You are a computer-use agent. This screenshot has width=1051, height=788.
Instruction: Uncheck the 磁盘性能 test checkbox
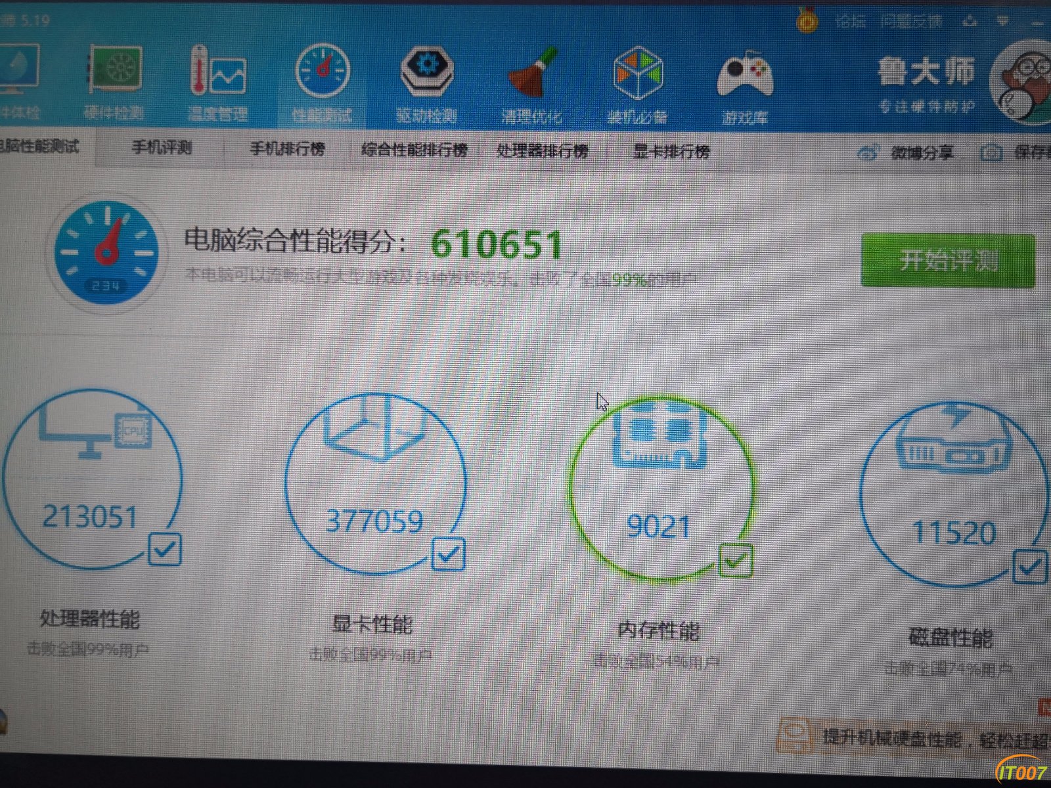[x=1029, y=567]
